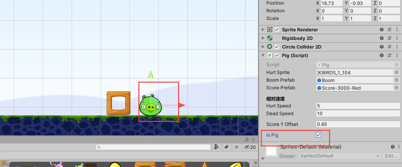Open object picker for Script field
This screenshot has width=402, height=167.
tap(396, 65)
